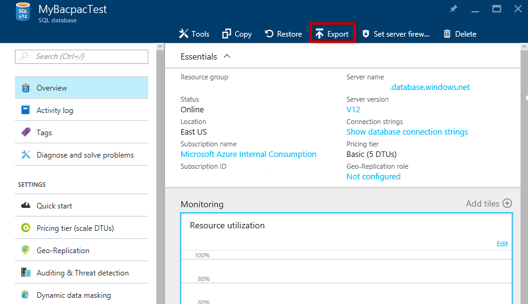Open Microsoft Azure Internal Consumption subscription link
528x304 pixels.
(x=248, y=154)
